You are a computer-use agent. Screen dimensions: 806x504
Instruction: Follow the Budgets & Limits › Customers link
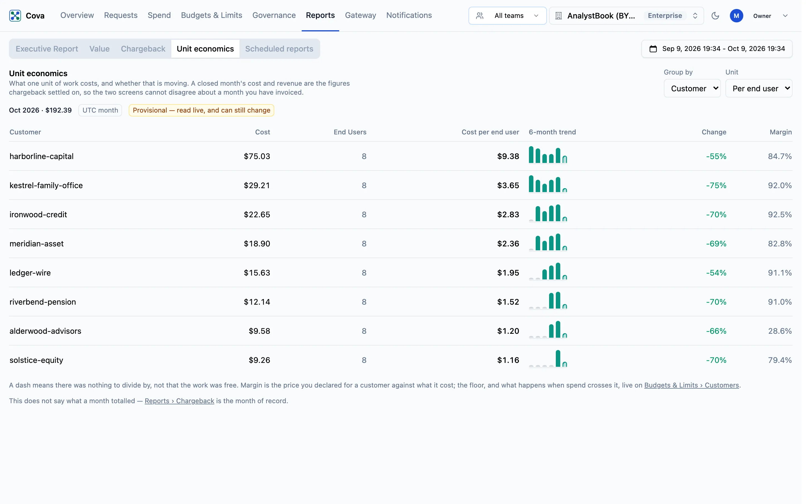(x=692, y=385)
